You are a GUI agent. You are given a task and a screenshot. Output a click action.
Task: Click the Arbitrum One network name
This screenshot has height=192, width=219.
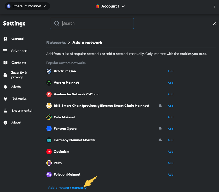tap(65, 71)
